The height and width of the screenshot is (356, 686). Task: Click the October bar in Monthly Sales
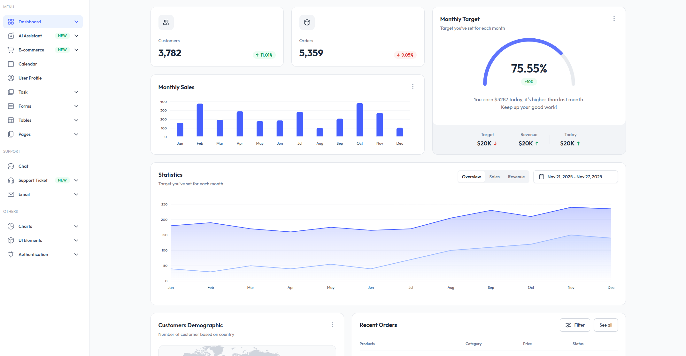[360, 120]
